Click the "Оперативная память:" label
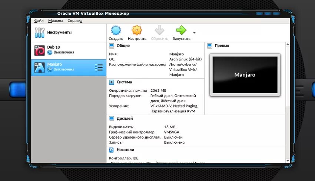315x181 pixels. [128, 91]
